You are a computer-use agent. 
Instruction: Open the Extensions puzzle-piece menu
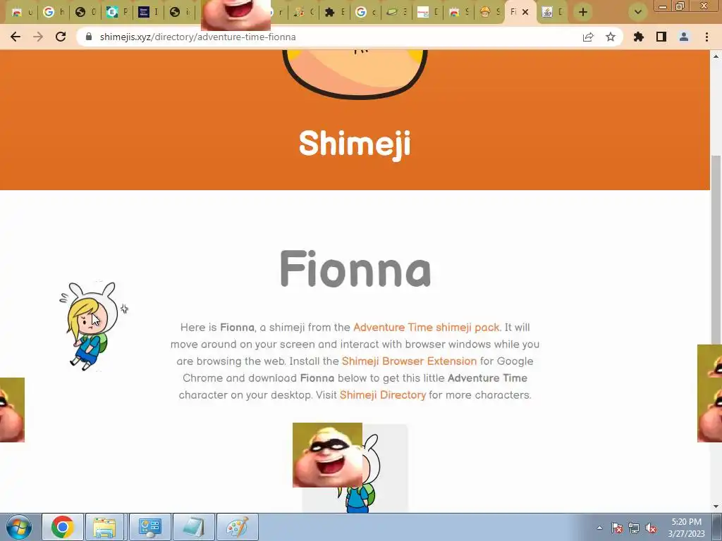point(639,37)
